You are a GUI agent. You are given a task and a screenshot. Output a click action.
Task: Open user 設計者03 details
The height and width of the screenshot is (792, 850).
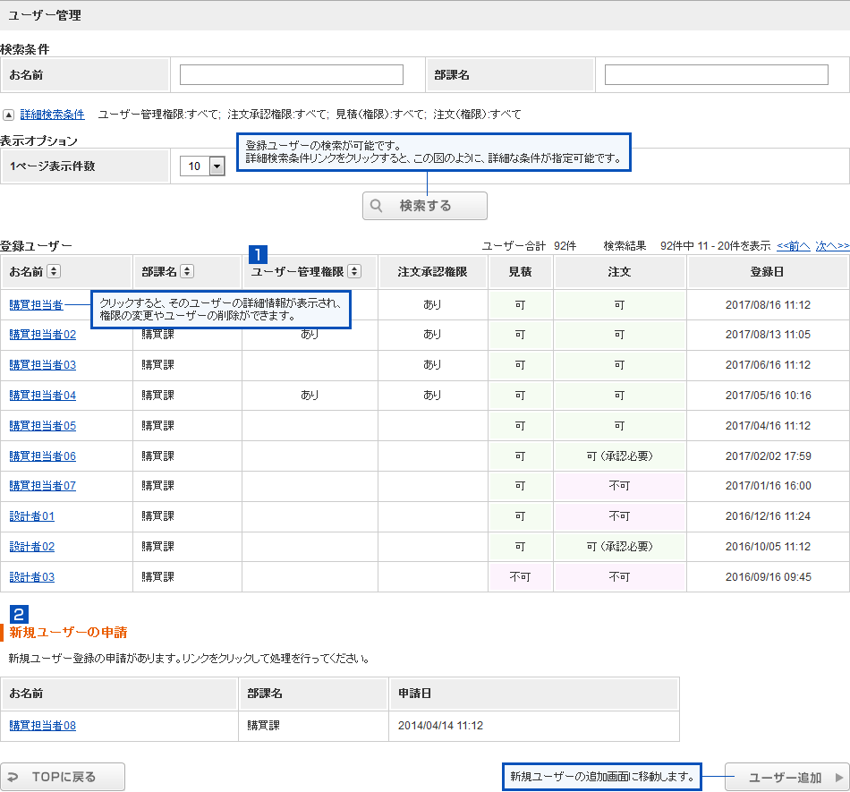[x=32, y=577]
